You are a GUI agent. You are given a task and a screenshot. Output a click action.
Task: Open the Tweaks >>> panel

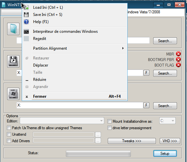132,141
